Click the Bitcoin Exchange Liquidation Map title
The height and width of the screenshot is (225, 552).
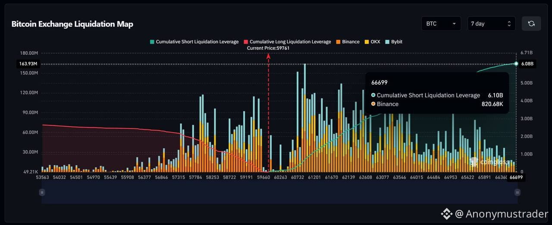tap(72, 24)
